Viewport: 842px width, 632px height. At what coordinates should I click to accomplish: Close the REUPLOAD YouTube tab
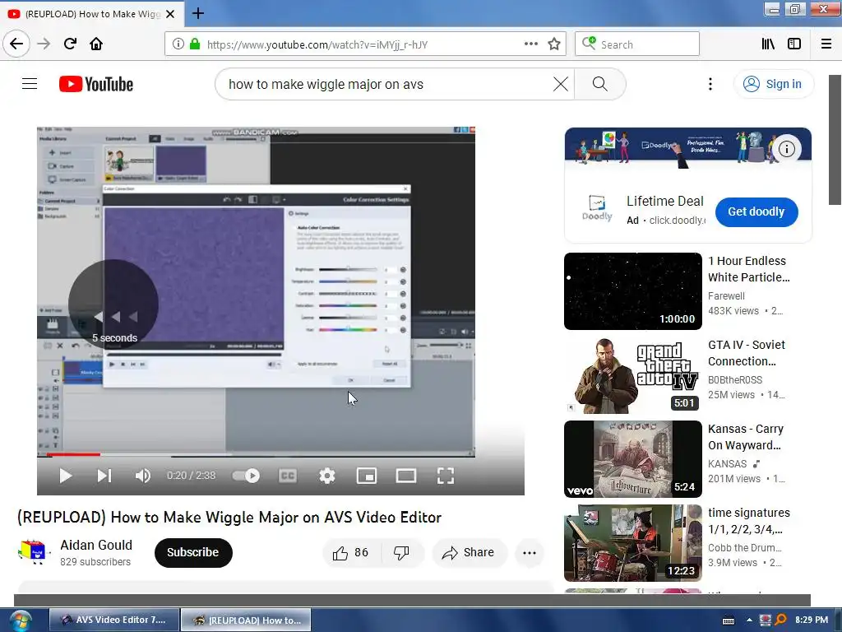point(170,14)
